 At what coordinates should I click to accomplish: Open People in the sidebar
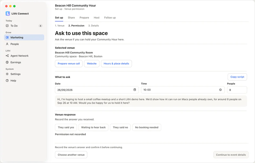24,44
